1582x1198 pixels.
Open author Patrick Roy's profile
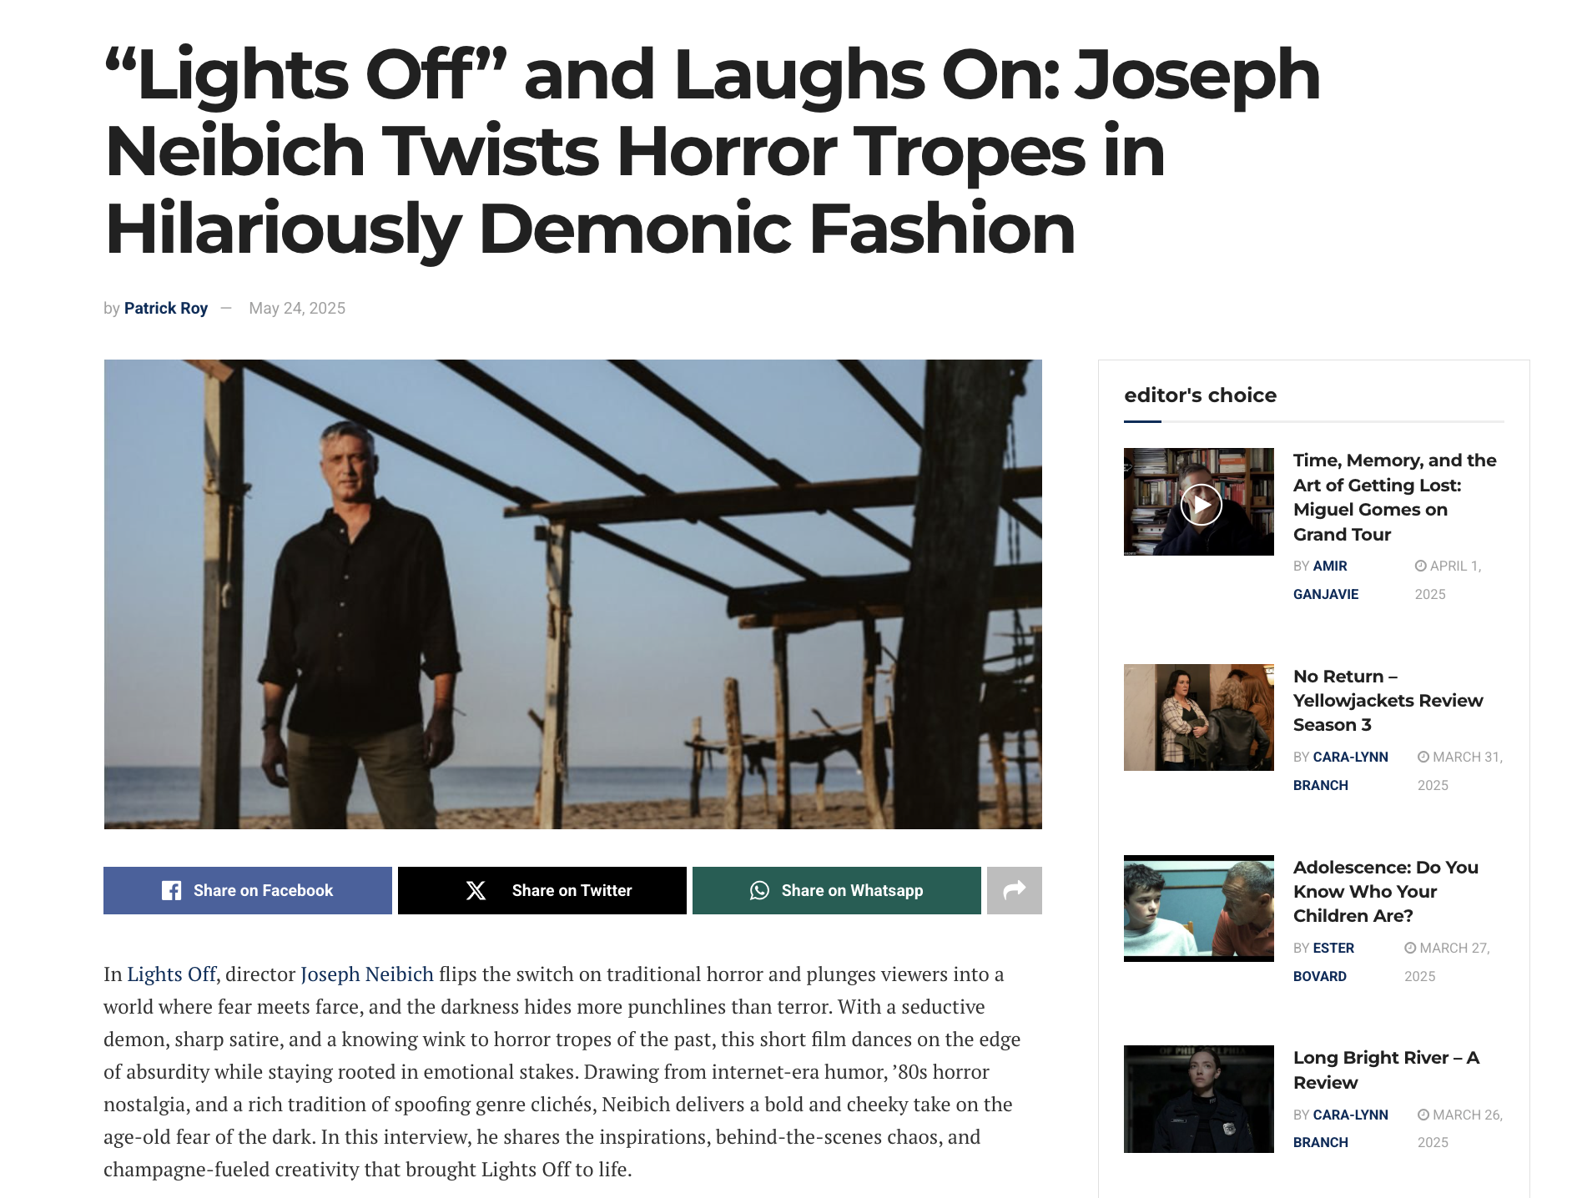click(x=166, y=308)
